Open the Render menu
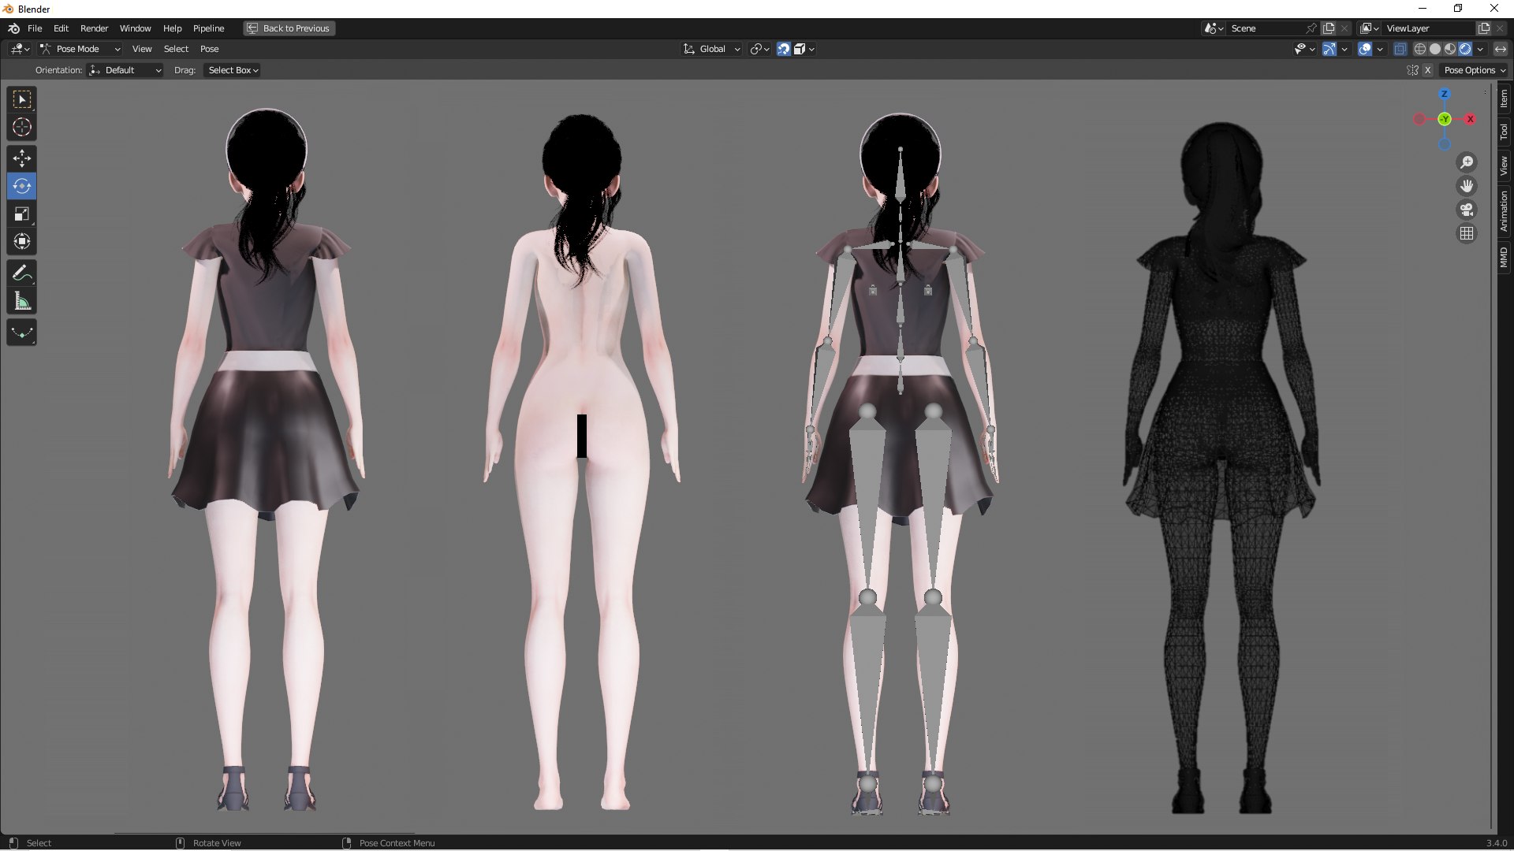 point(94,28)
